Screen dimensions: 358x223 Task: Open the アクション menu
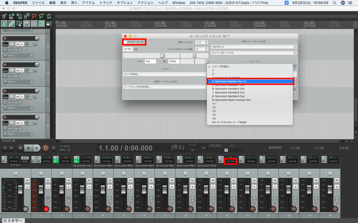point(145,3)
